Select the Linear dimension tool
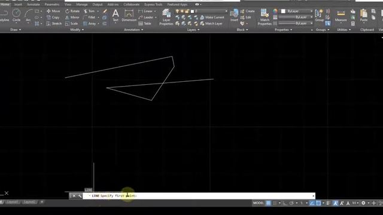Image resolution: width=383 pixels, height=215 pixels. (145, 11)
